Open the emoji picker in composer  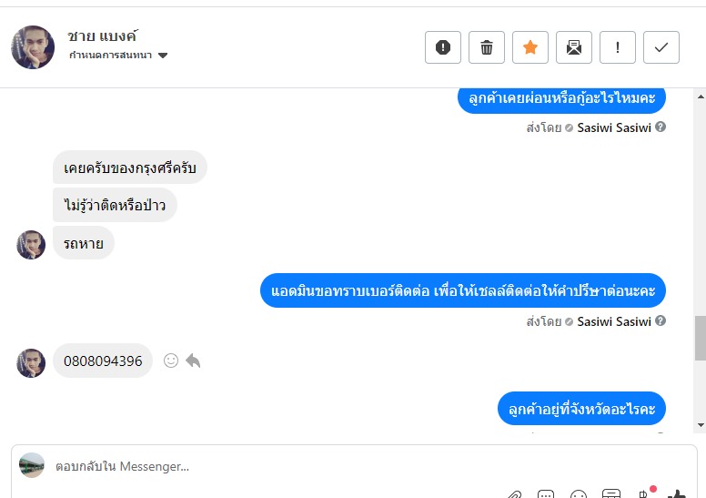pos(578,494)
